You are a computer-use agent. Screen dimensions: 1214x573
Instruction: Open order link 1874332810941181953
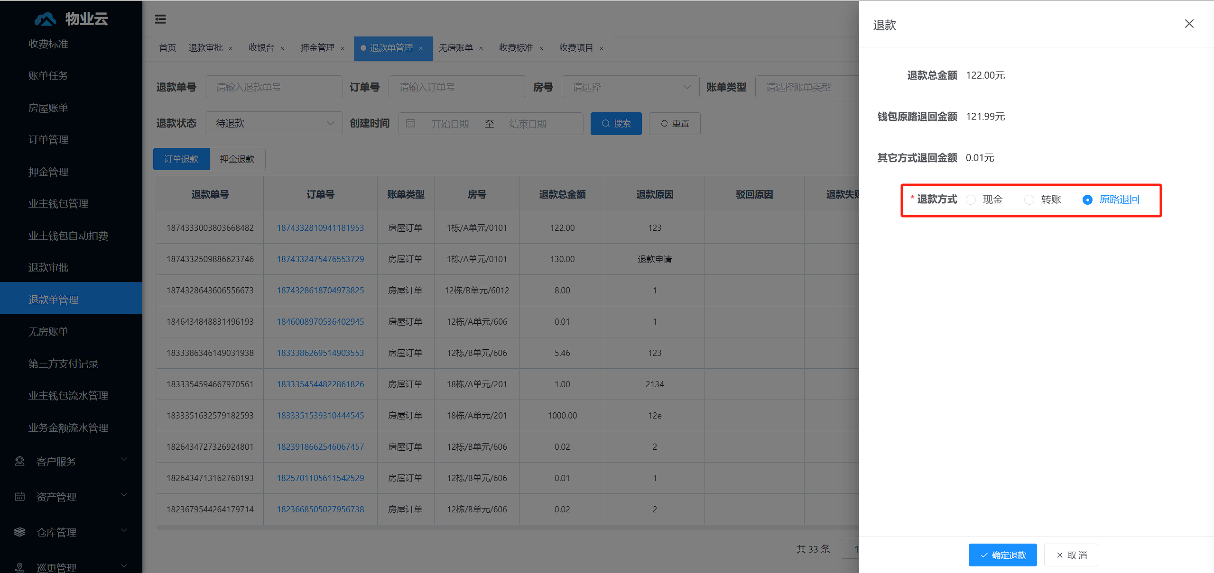point(320,227)
